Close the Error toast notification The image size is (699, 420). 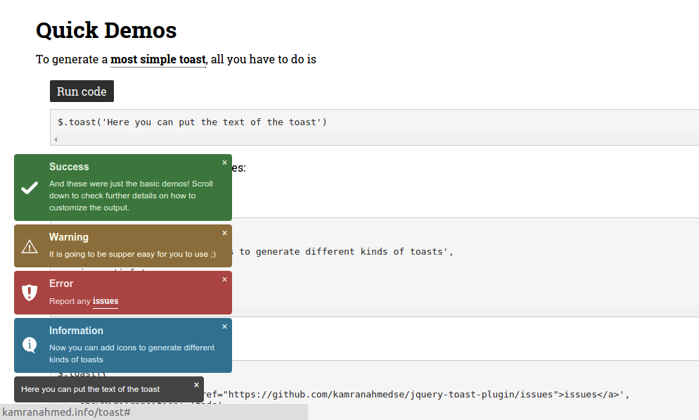224,279
